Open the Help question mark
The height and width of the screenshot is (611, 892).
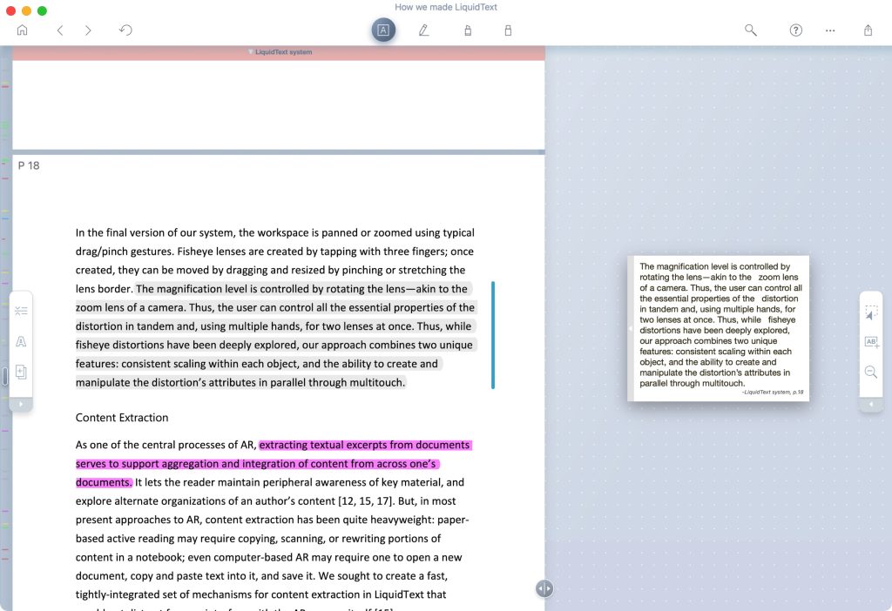pos(796,30)
